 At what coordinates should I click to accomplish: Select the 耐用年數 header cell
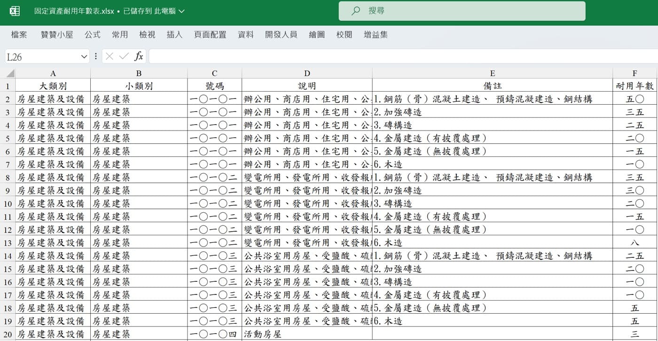click(x=635, y=86)
